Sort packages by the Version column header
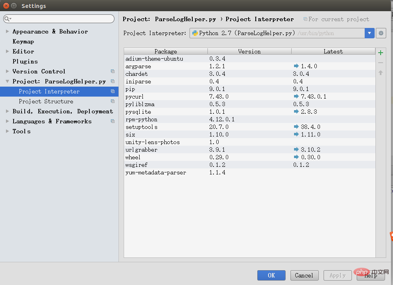 pos(249,51)
